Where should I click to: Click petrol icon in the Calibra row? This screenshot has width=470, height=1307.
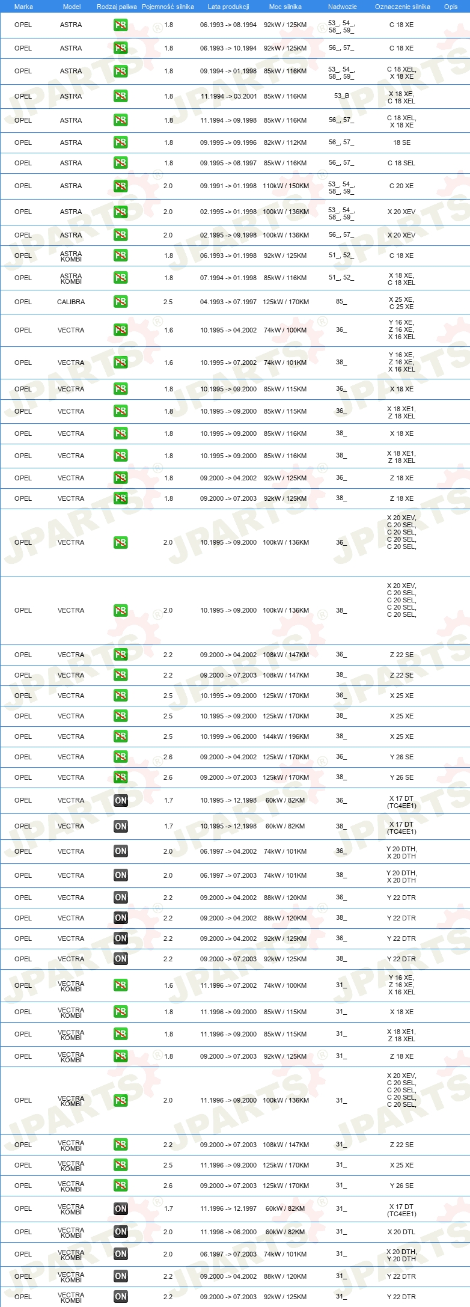(x=120, y=302)
